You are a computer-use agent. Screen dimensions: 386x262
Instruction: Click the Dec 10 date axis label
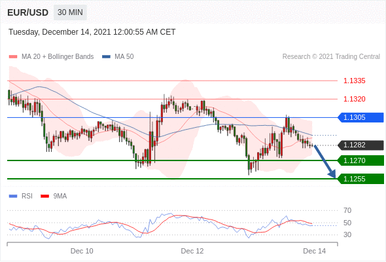82,251
